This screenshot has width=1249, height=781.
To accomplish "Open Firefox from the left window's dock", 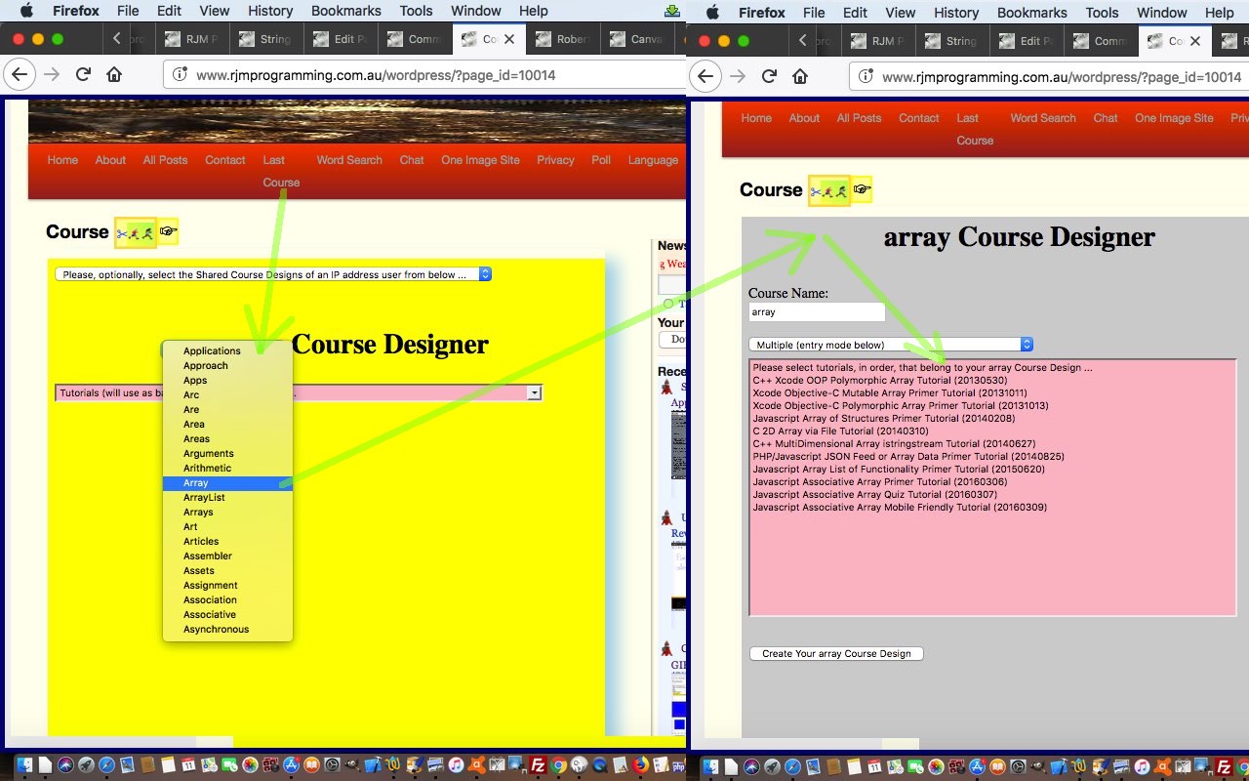I will (640, 765).
